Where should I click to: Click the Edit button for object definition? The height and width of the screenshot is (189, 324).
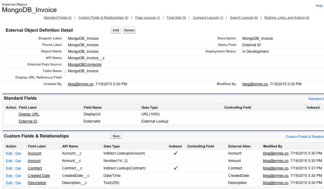tap(116, 30)
